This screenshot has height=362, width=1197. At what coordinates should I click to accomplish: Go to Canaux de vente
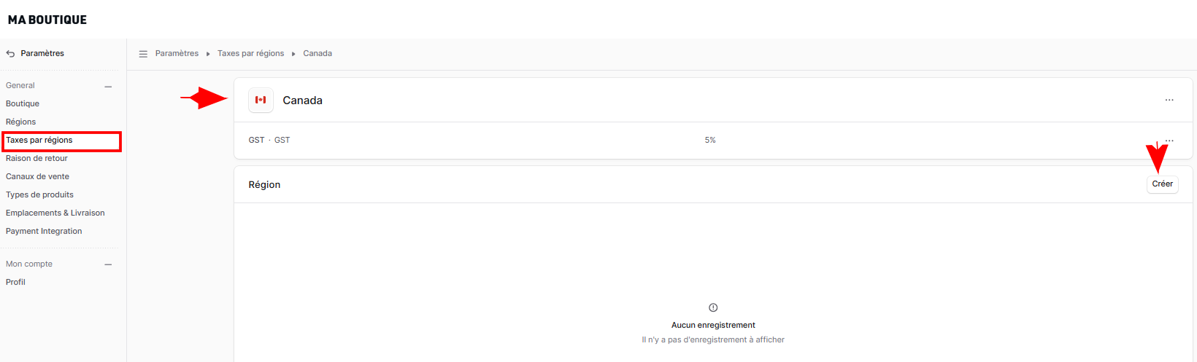[x=37, y=176]
